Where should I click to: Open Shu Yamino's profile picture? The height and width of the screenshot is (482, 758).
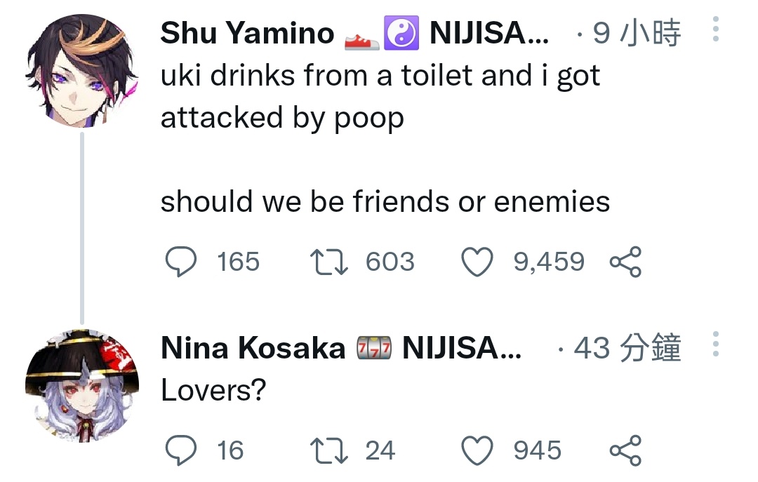82,72
